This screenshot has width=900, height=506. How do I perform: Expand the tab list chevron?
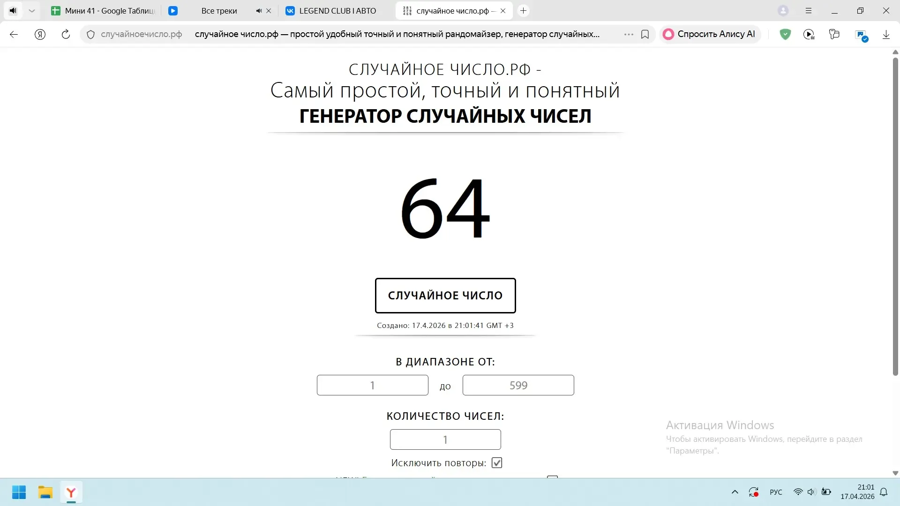[x=31, y=11]
